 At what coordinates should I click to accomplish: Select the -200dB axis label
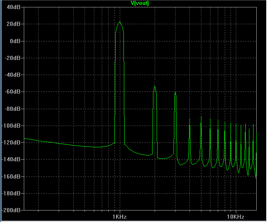coord(11,210)
